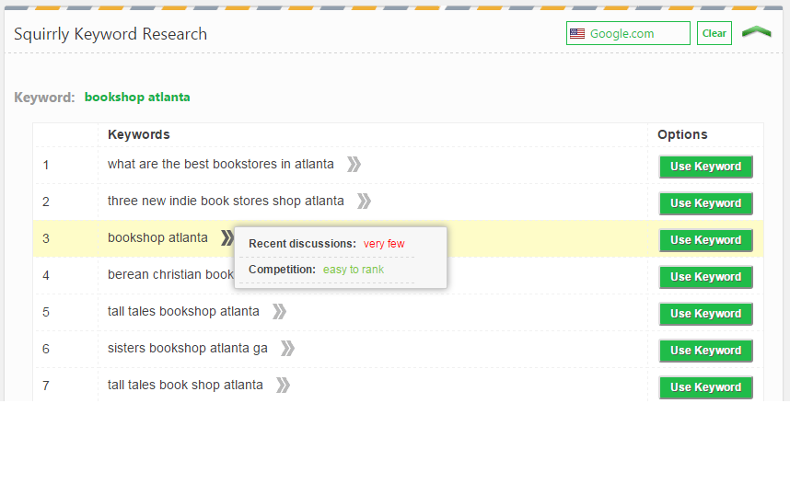Use Keyword for 'tall tales bookshop atlanta'

pos(706,314)
